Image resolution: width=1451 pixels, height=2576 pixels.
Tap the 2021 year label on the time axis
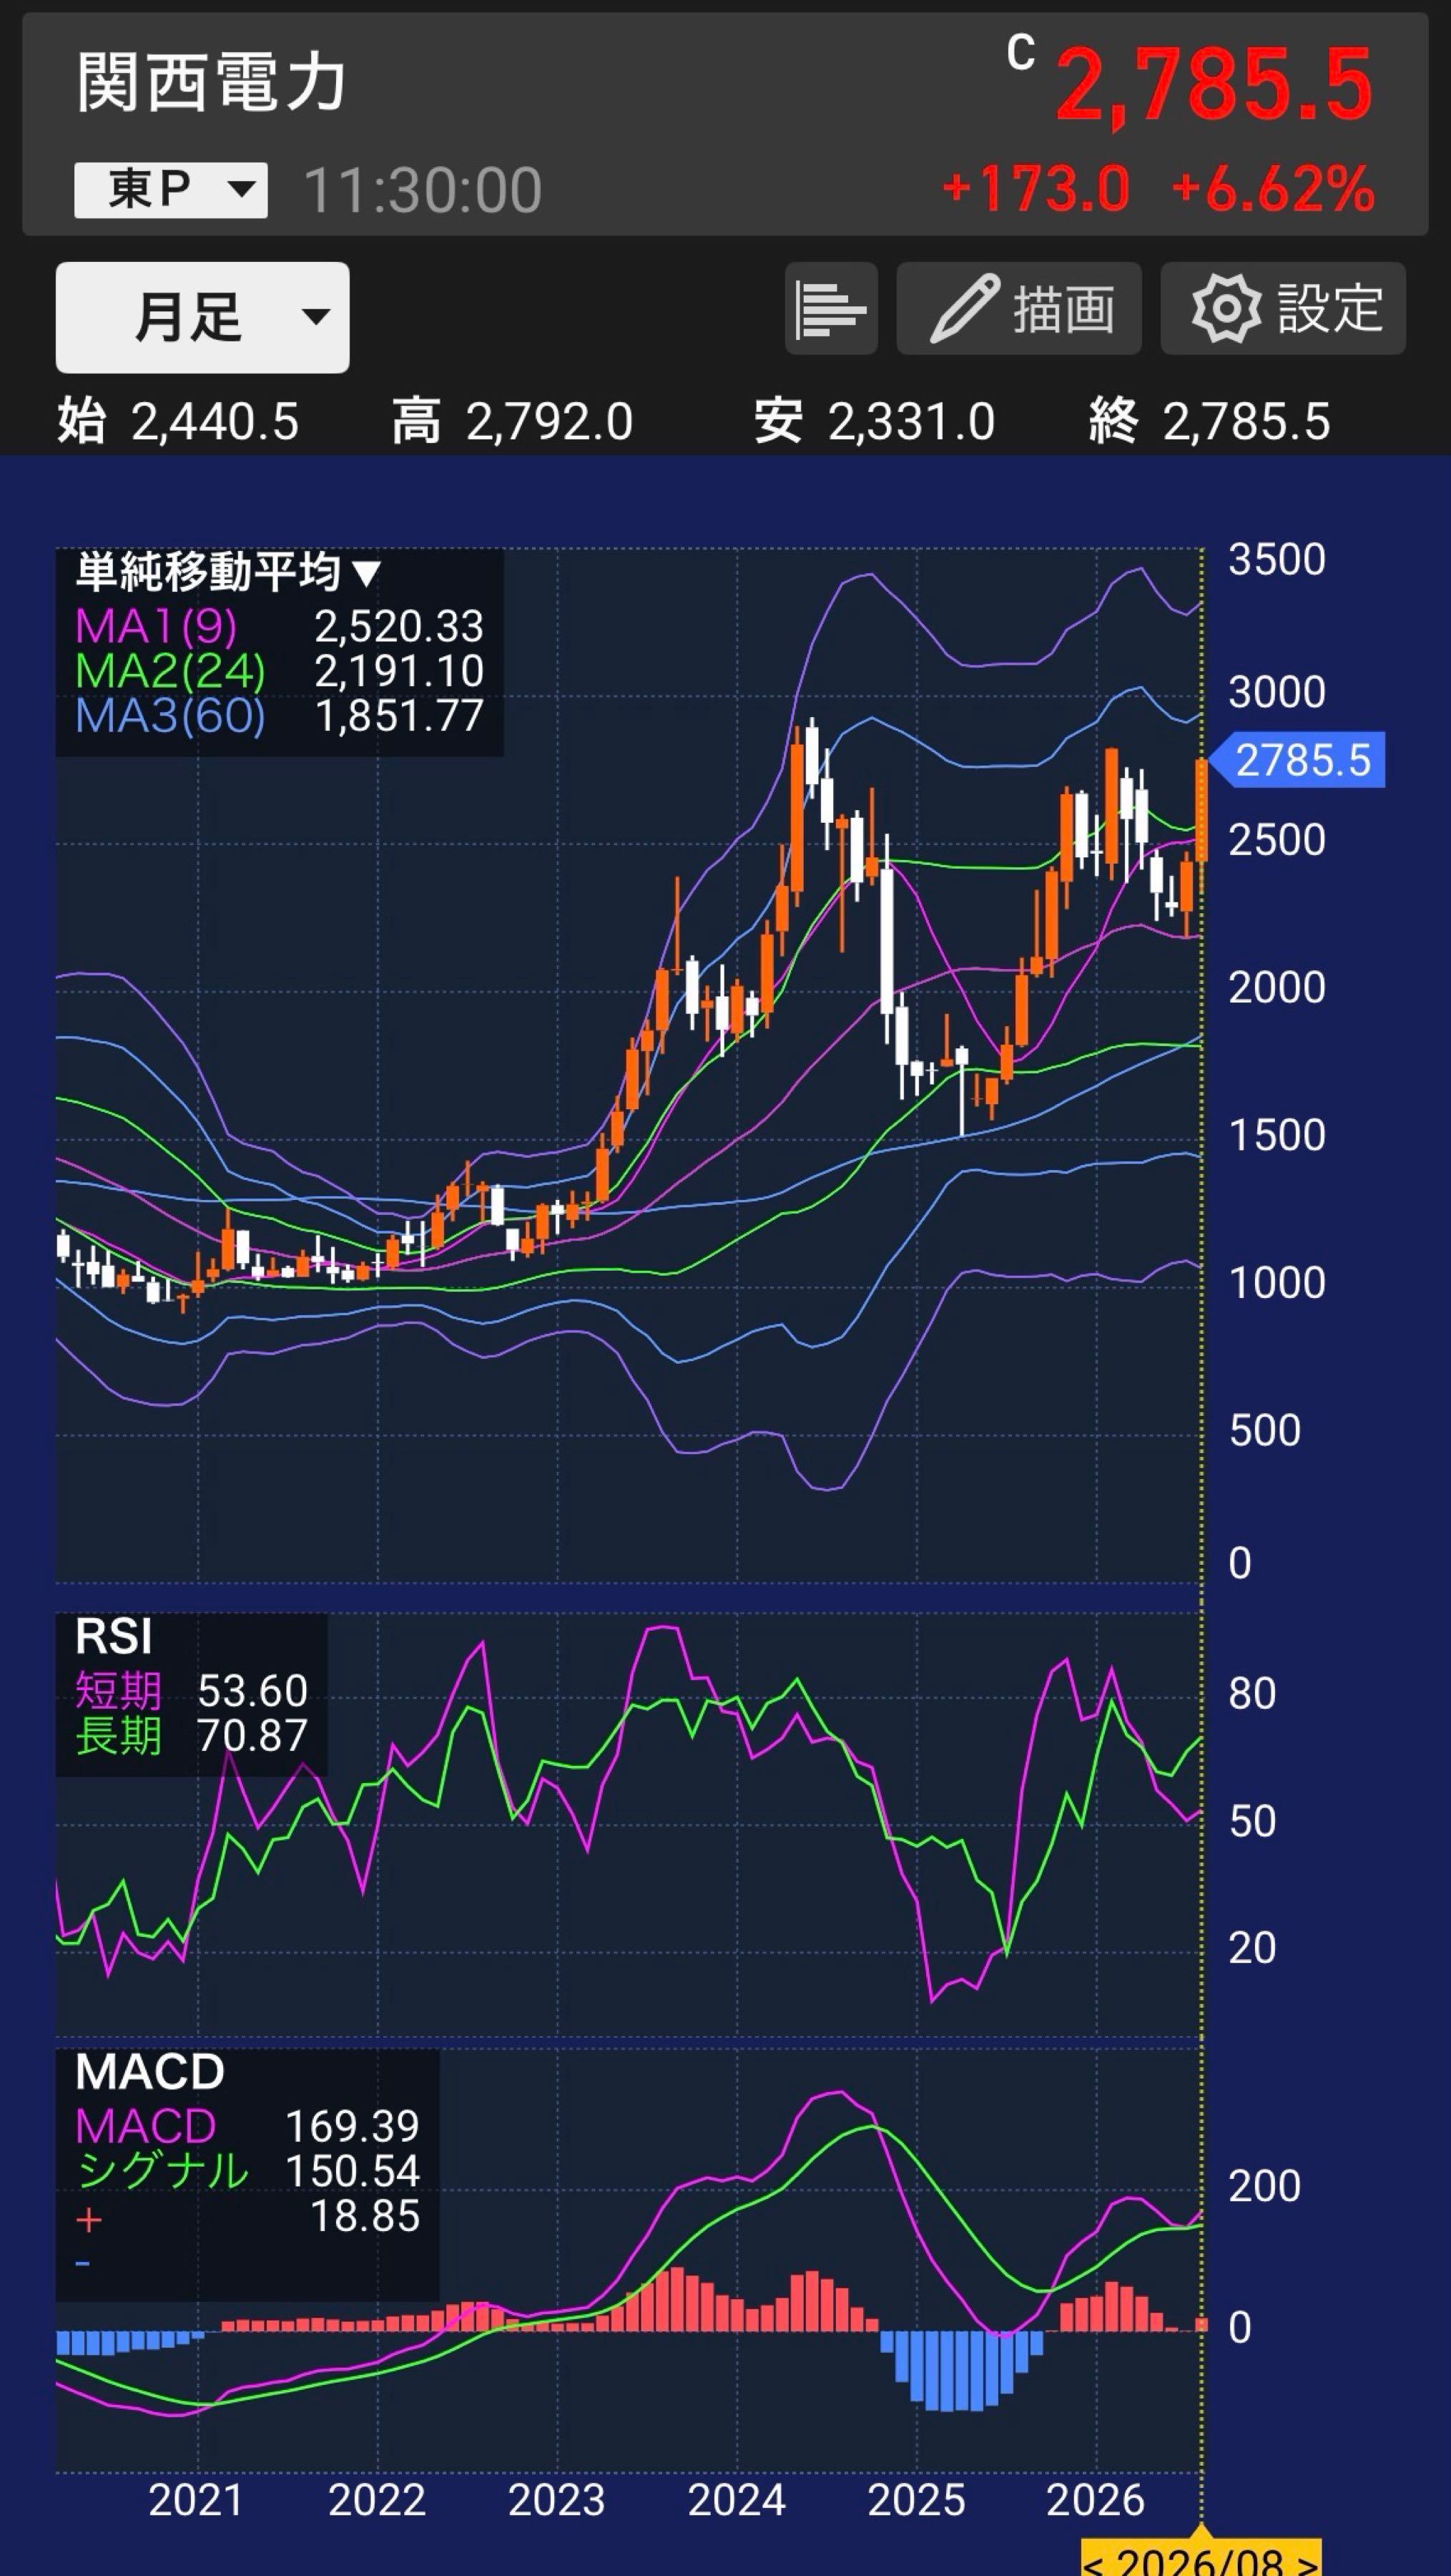click(x=196, y=2501)
